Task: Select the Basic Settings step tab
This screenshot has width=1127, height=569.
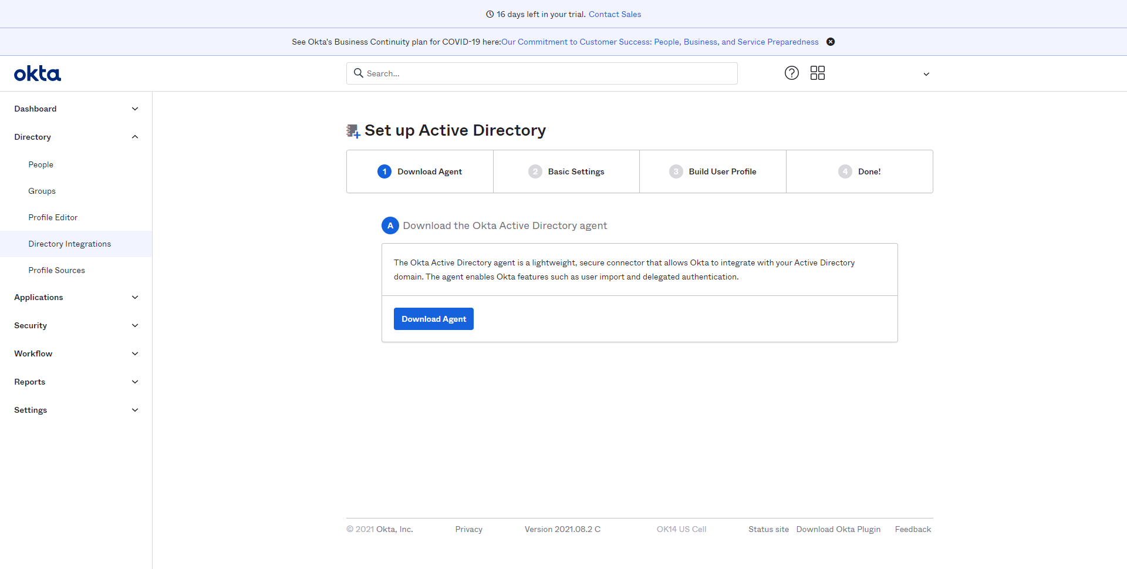Action: pyautogui.click(x=566, y=171)
